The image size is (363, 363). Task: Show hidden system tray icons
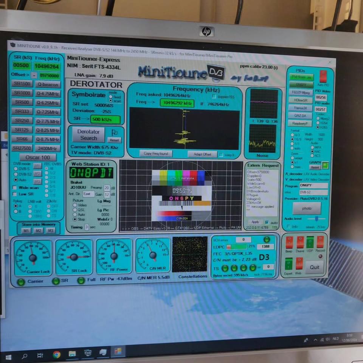tap(315, 340)
